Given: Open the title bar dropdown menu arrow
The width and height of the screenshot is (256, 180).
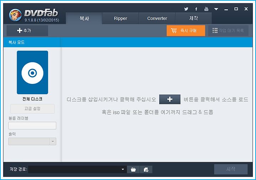Looking at the screenshot, I should tap(216, 9).
